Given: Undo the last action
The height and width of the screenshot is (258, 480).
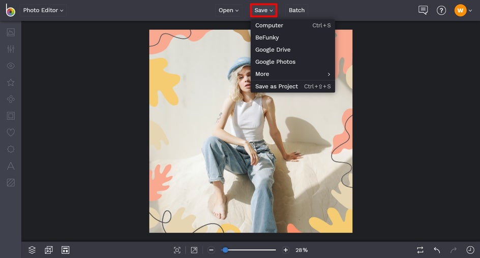Looking at the screenshot, I should coord(437,250).
